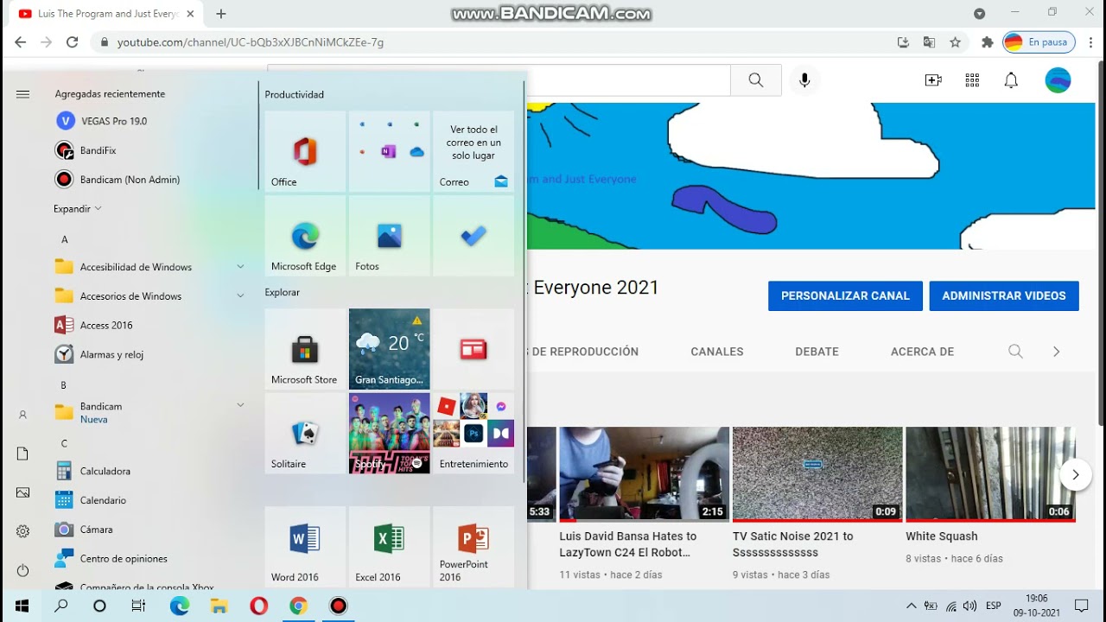
Task: Launch PowerPoint 2016 tile
Action: [474, 547]
